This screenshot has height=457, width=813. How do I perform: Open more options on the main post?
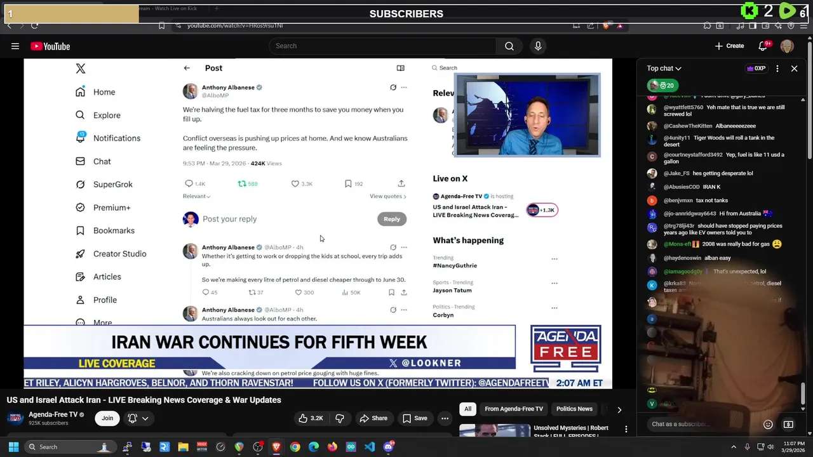[x=404, y=88]
